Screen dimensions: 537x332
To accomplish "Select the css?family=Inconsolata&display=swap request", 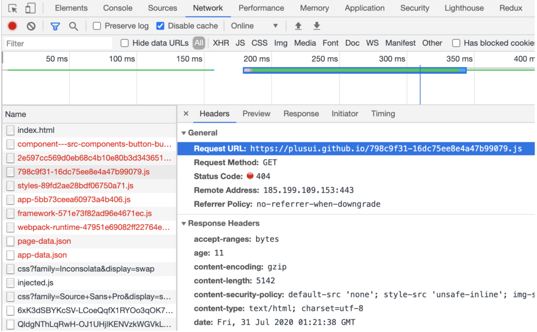I will tap(89, 269).
